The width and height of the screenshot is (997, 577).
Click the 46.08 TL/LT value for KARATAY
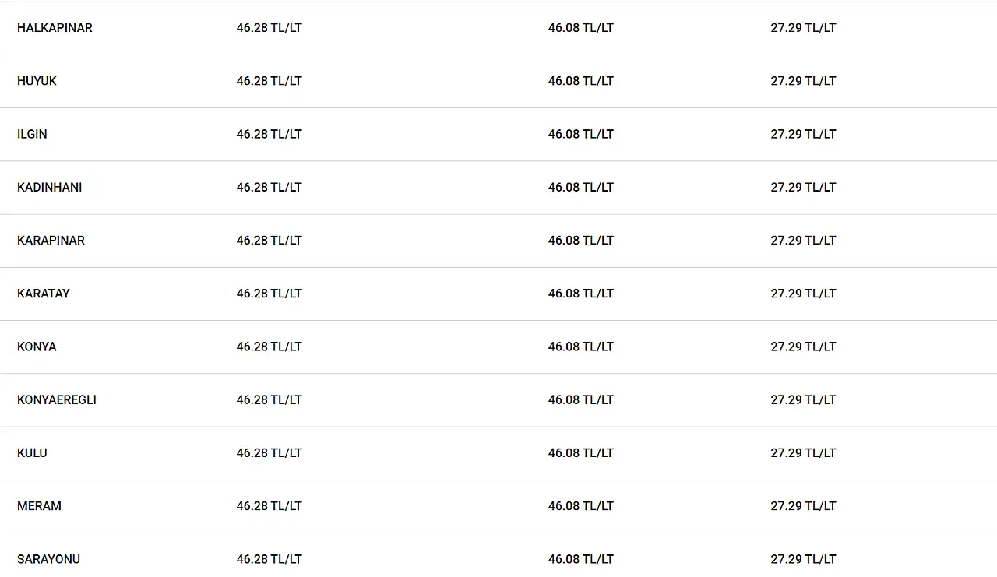581,294
